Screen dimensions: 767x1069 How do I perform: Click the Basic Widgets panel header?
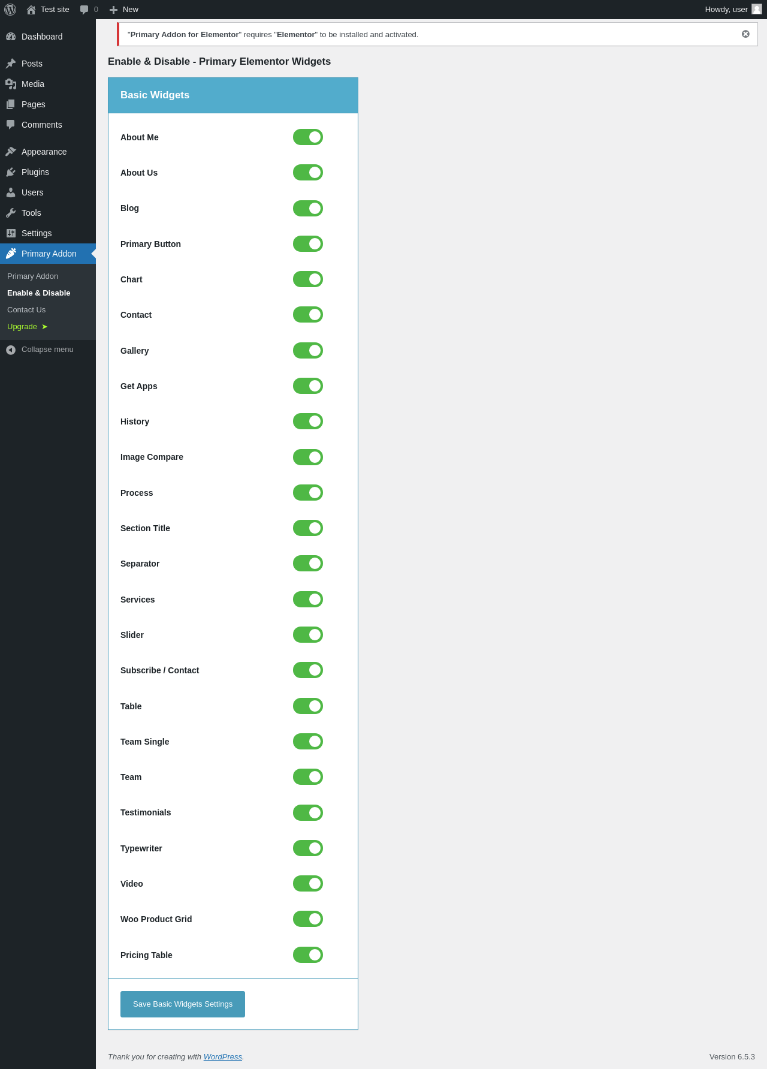click(x=233, y=95)
